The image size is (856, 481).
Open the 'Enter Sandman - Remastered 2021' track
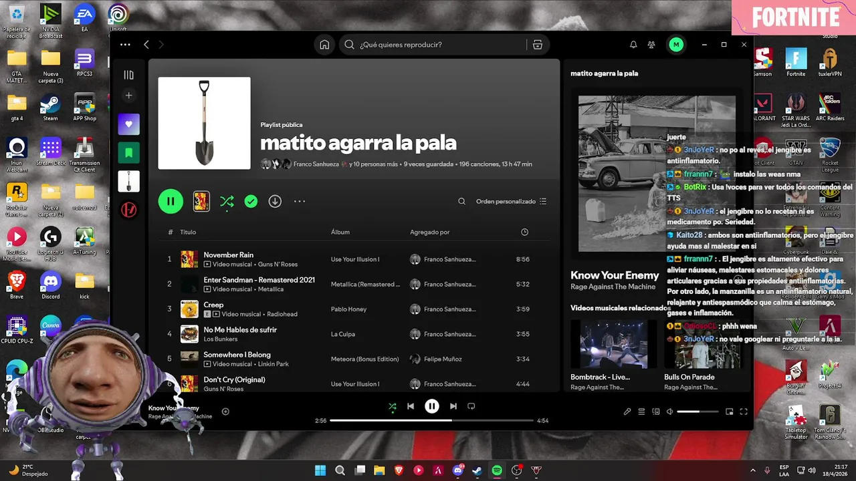259,280
